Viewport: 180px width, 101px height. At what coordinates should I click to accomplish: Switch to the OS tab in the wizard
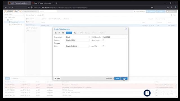pyautogui.click(x=63, y=33)
